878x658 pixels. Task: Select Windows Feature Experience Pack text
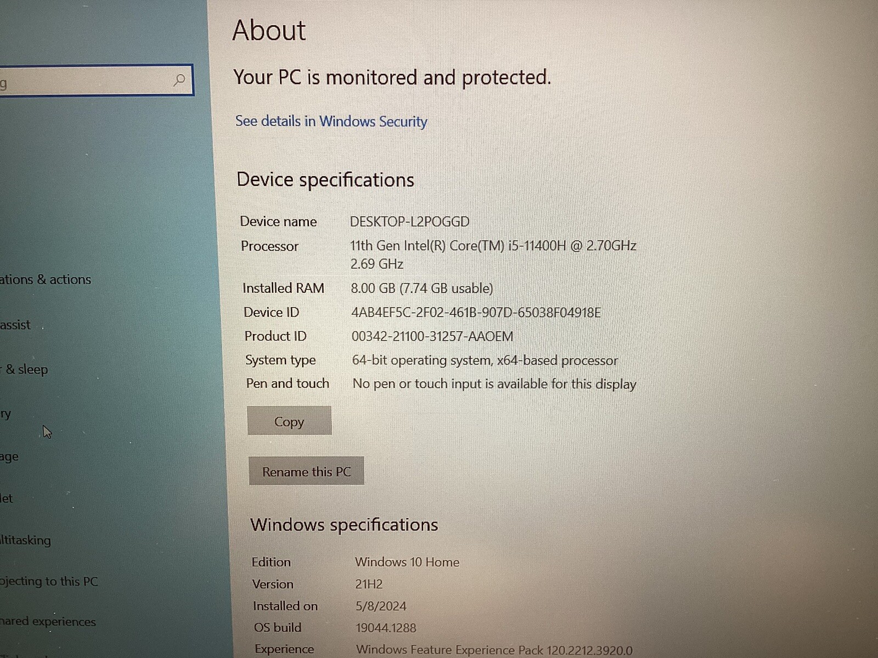pos(494,650)
